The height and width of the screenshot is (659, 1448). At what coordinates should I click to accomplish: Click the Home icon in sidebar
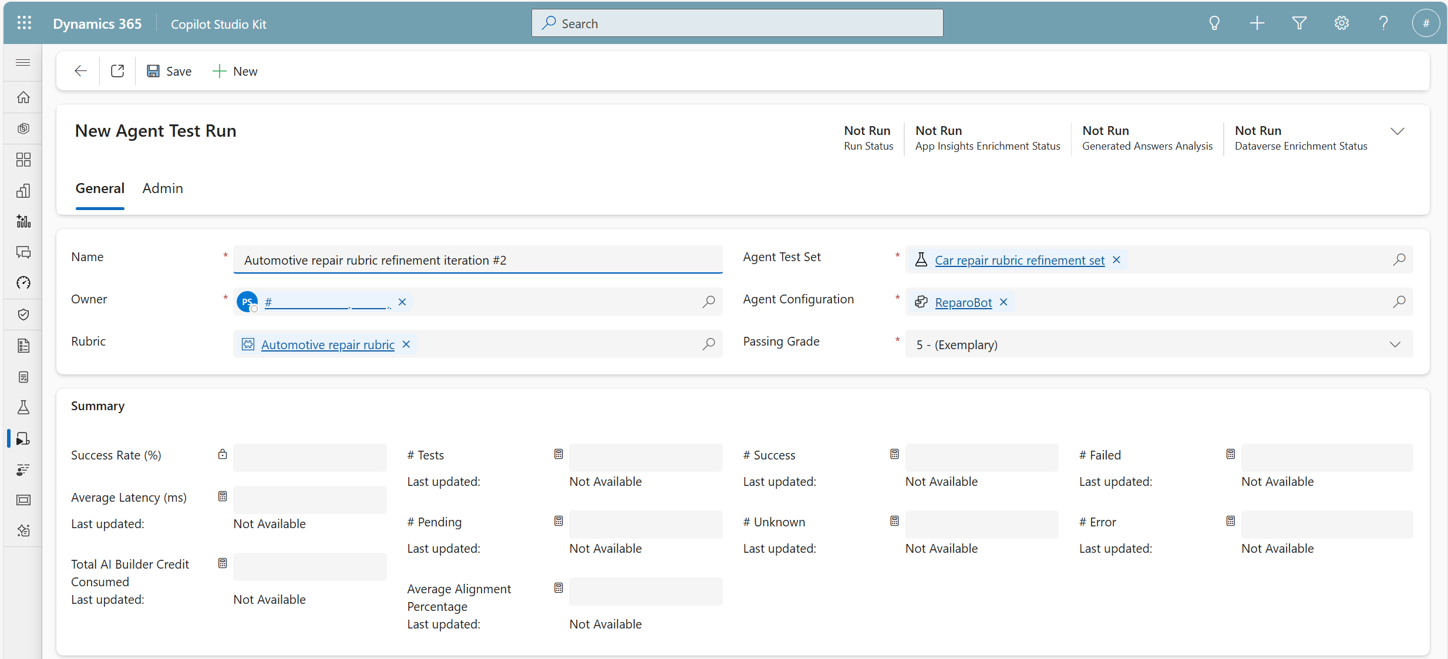tap(23, 97)
